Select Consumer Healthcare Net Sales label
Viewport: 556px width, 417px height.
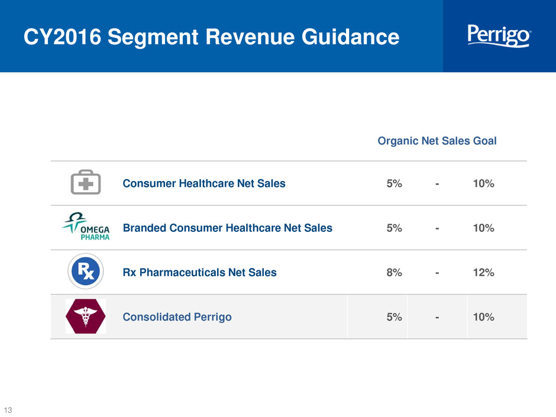[x=204, y=183]
